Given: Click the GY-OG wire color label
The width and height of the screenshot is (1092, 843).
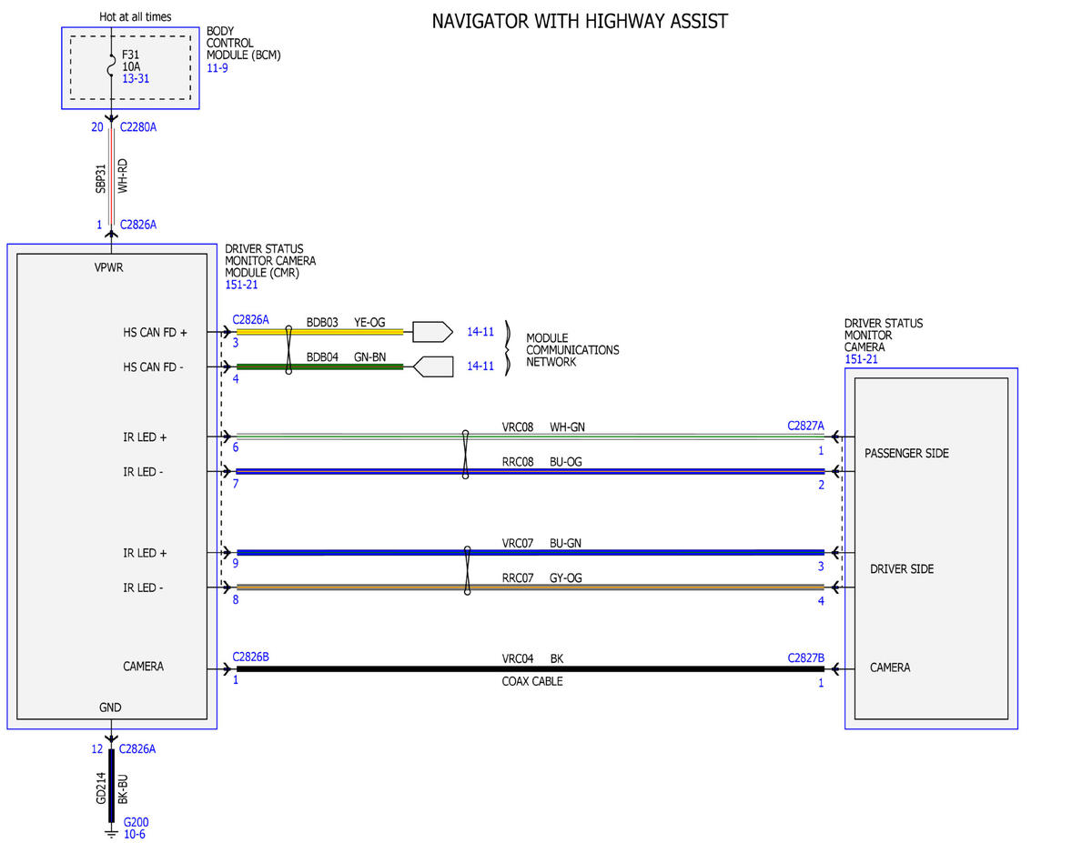Looking at the screenshot, I should pos(566,577).
